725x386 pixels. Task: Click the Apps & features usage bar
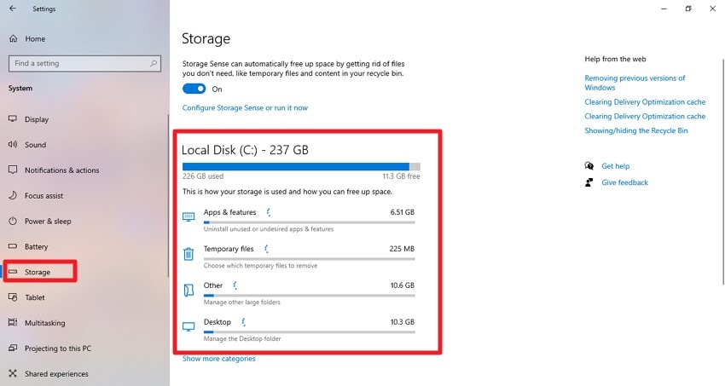(x=310, y=222)
